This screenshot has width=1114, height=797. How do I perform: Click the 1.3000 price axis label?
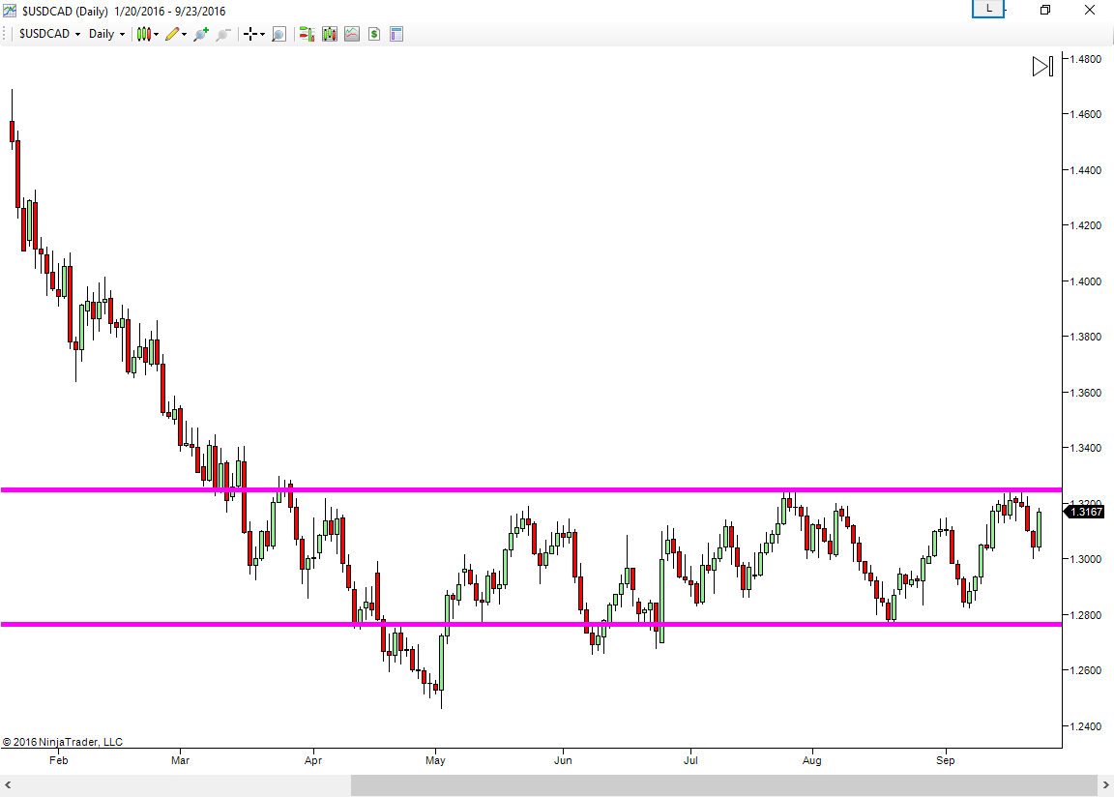(1086, 560)
